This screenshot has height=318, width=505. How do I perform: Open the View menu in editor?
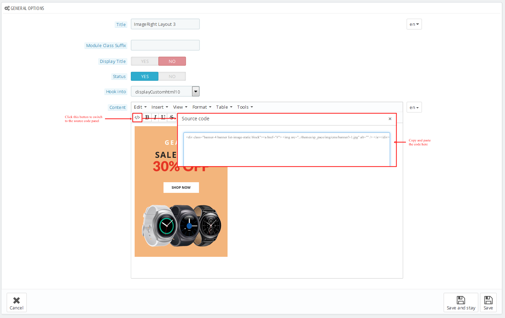coord(180,107)
